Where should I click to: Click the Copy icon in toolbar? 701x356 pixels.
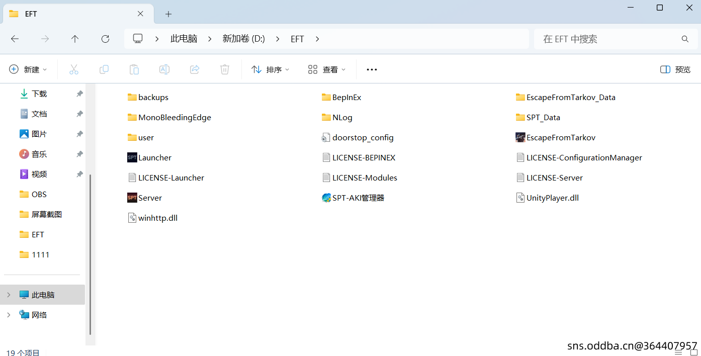pos(104,69)
